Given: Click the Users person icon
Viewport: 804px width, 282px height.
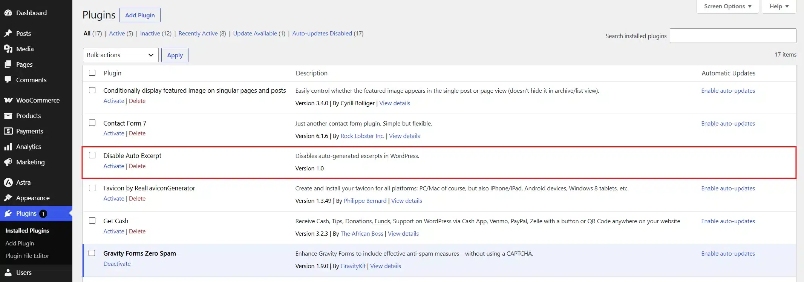Looking at the screenshot, I should tap(8, 273).
